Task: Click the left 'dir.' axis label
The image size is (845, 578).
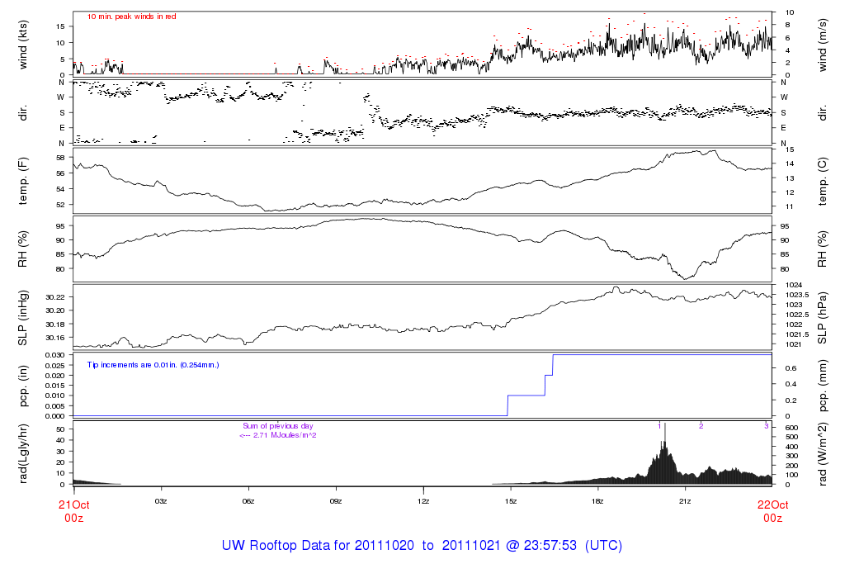Action: coord(22,114)
